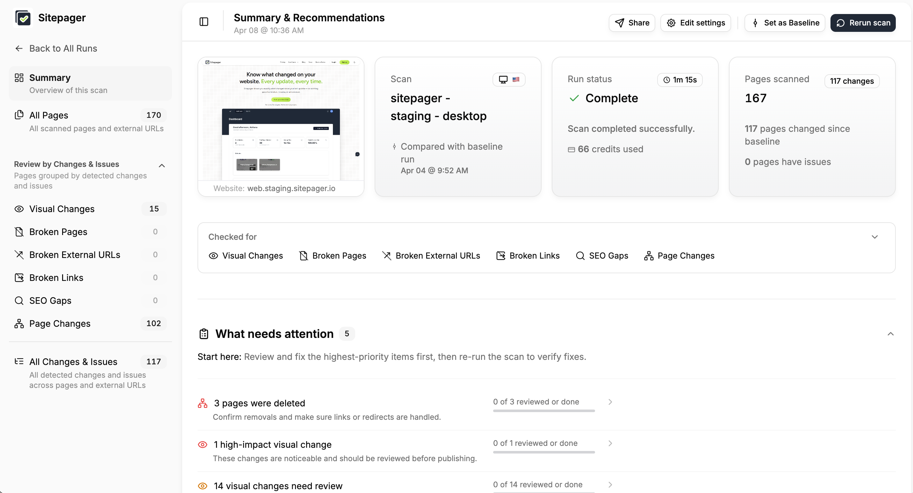
Task: Click the red eye icon beside high-impact visual change
Action: coord(202,445)
